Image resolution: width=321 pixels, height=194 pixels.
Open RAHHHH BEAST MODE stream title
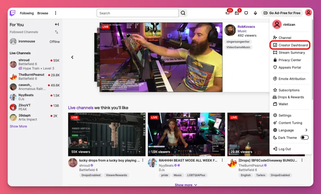tap(188, 160)
